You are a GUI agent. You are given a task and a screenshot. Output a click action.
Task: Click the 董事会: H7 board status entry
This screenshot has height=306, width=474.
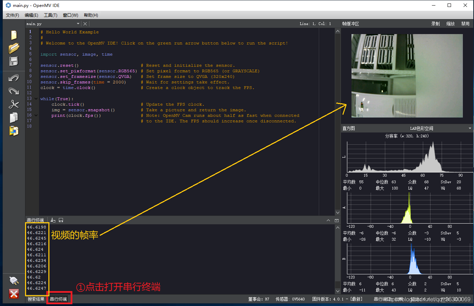pos(259,299)
